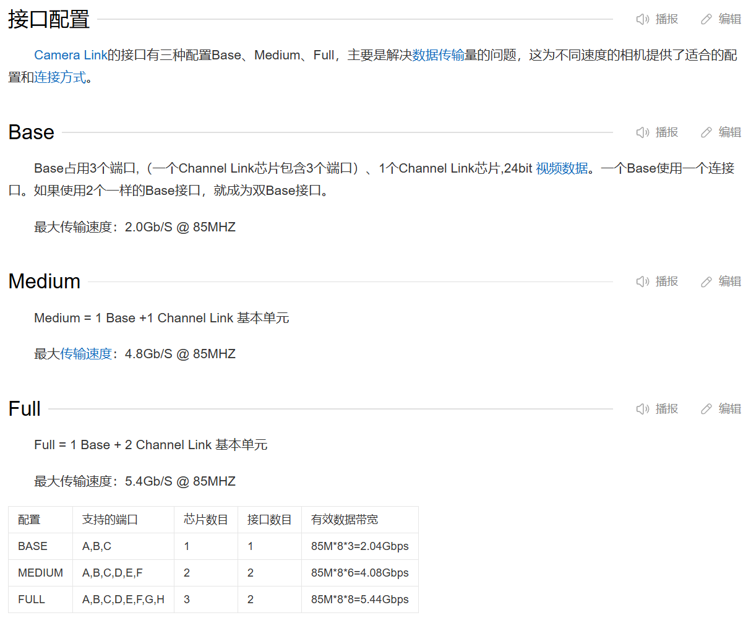This screenshot has width=751, height=623.
Task: Click the Medium section heading
Action: (45, 281)
